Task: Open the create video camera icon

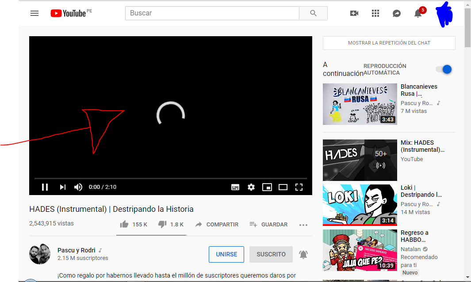Action: coord(354,13)
